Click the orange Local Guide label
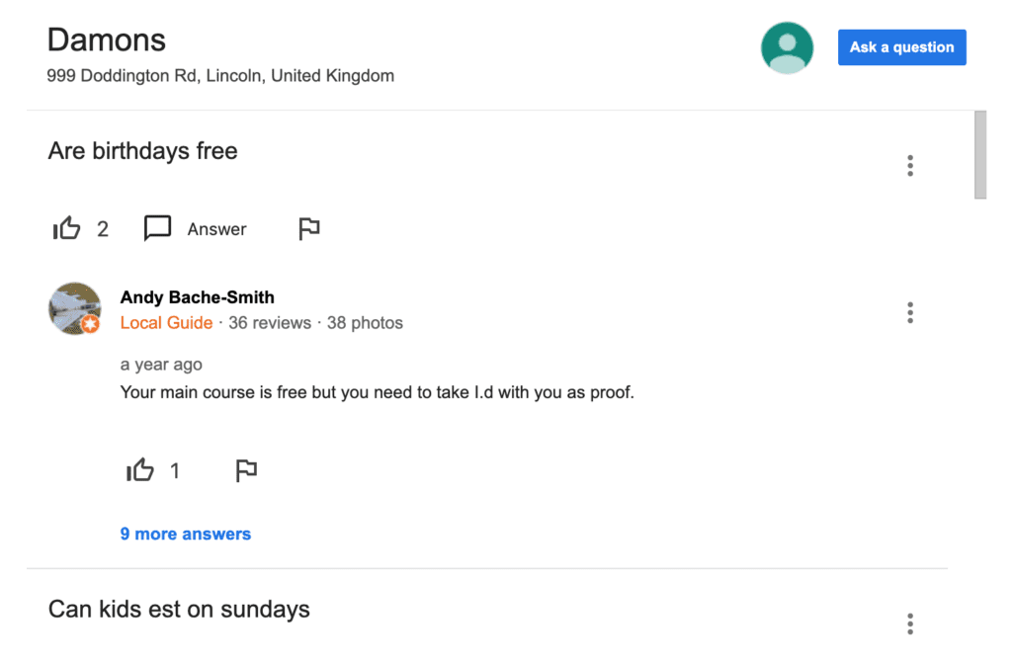 (166, 323)
